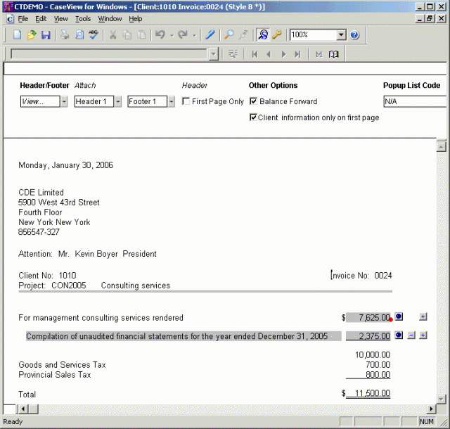Click the magnifier Find icon

click(x=229, y=34)
